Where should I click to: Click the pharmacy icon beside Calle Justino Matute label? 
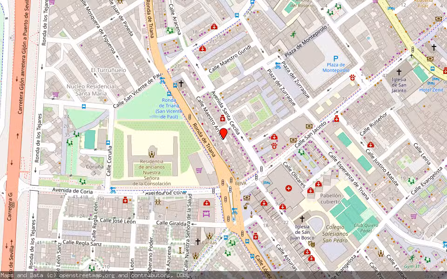370,145
